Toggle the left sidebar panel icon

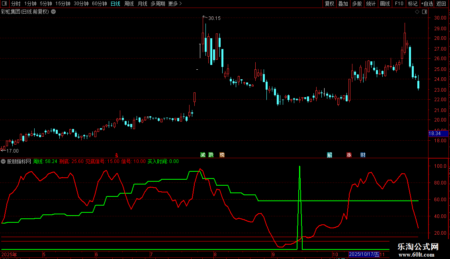4,4
